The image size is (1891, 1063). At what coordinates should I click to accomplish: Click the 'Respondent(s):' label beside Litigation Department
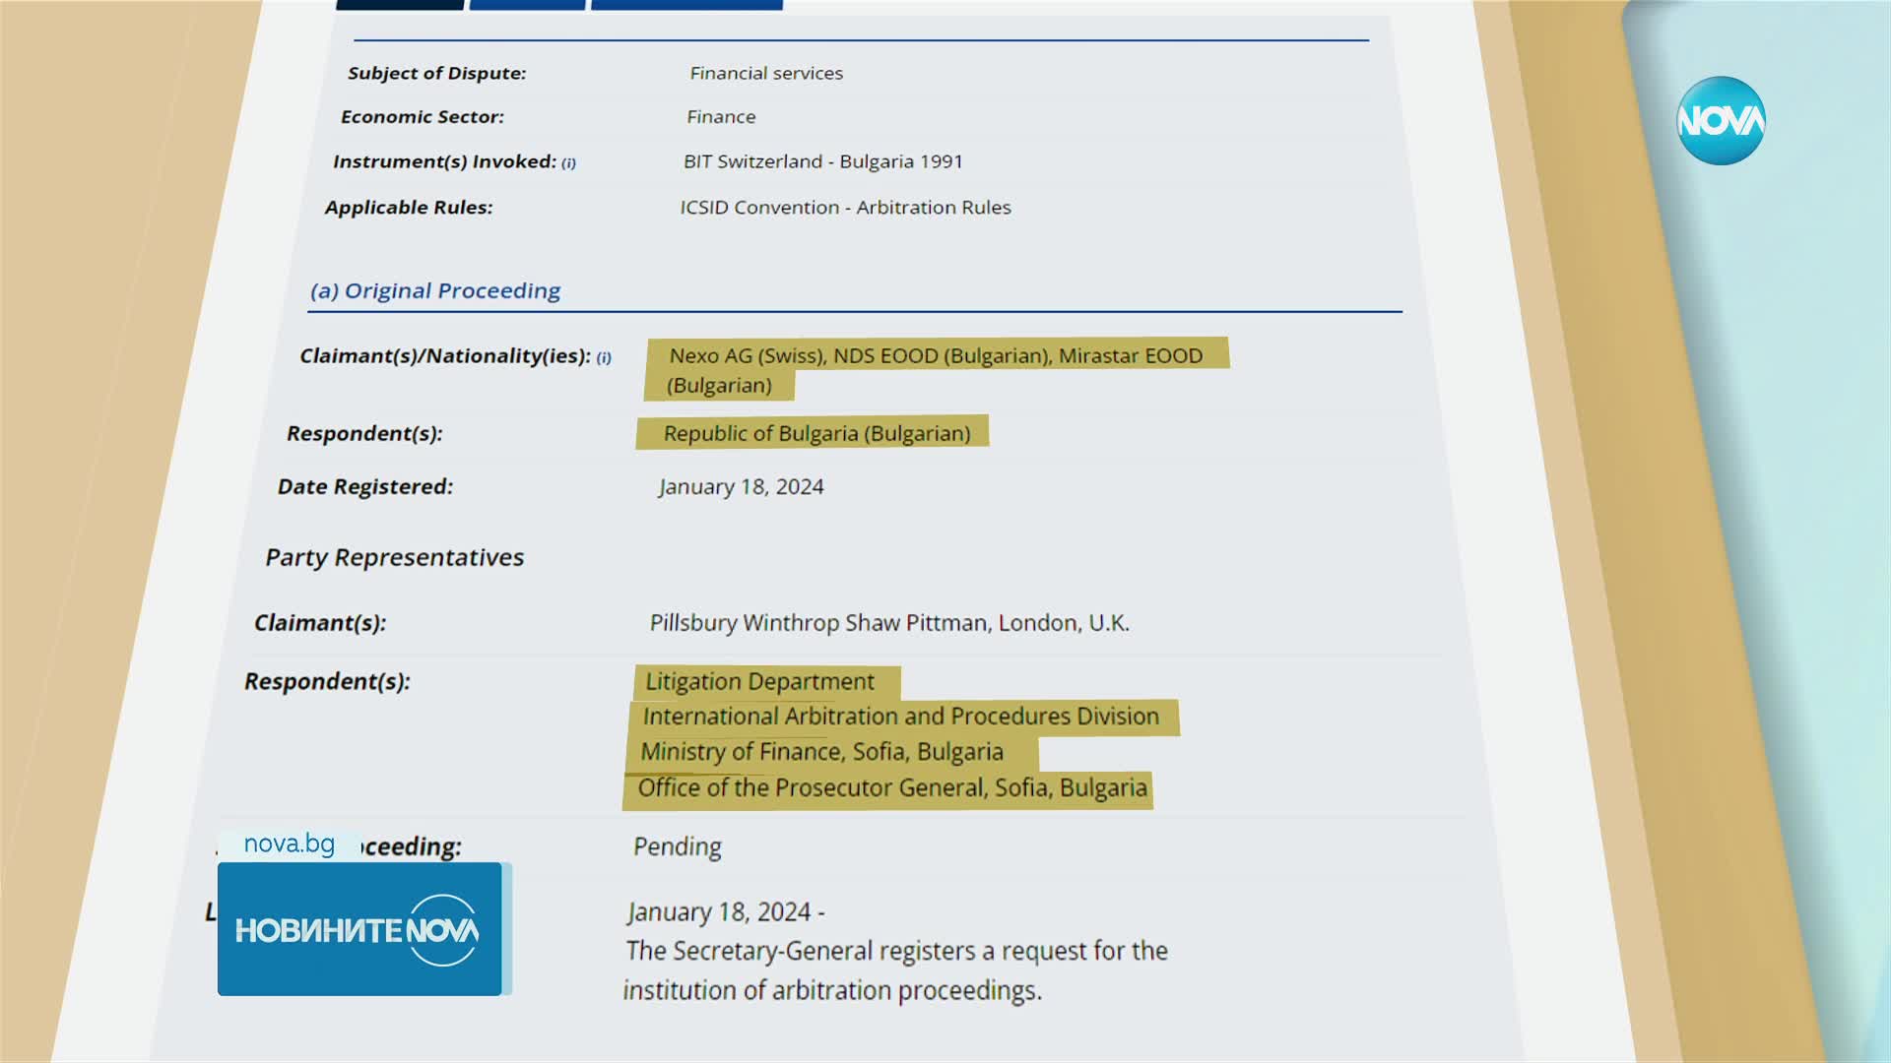click(x=327, y=681)
